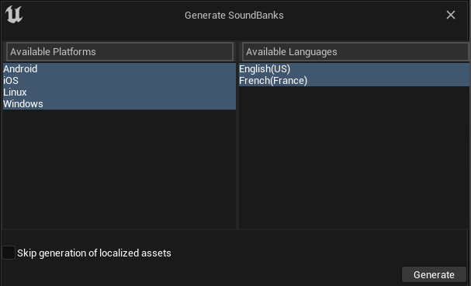Viewport: 471px width, 286px height.
Task: Click the Available Languages header
Action: 355,52
